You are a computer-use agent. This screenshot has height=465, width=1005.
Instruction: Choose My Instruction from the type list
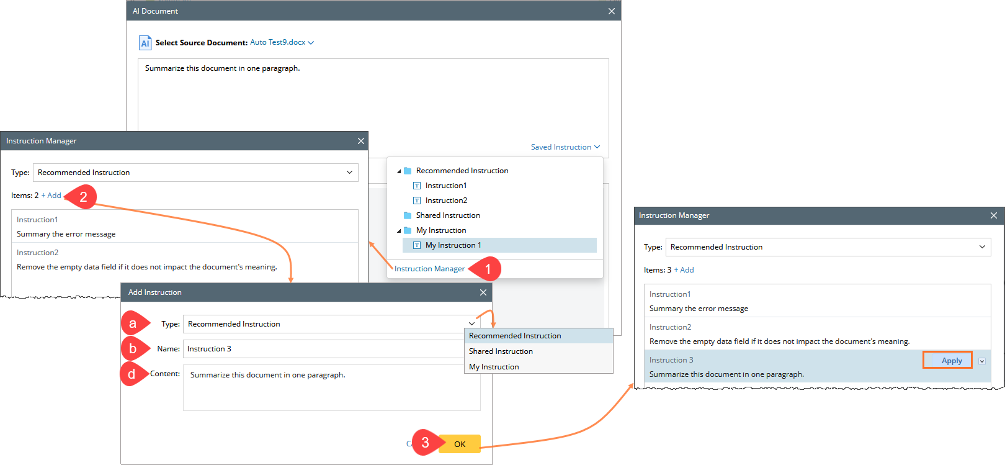[494, 367]
